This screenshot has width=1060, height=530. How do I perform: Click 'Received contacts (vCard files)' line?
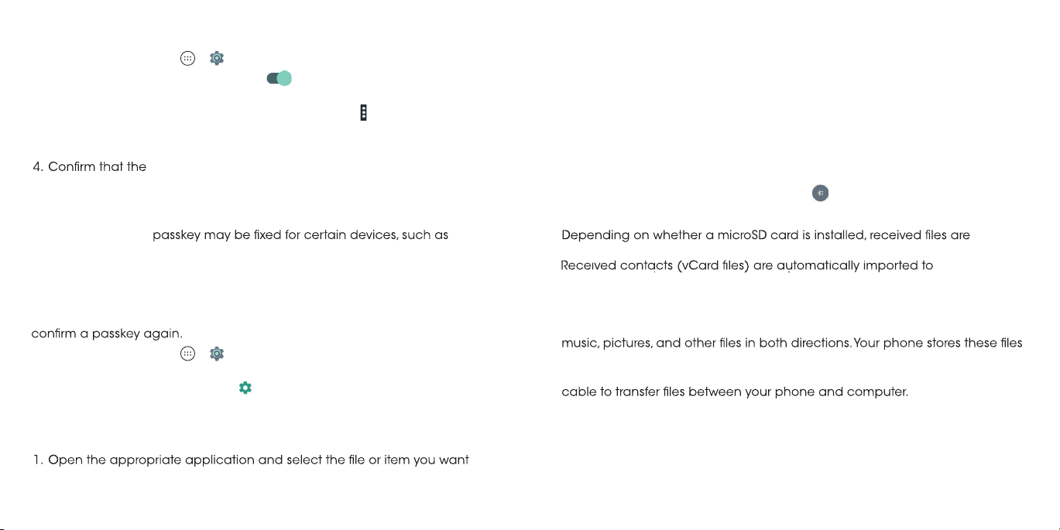click(655, 266)
